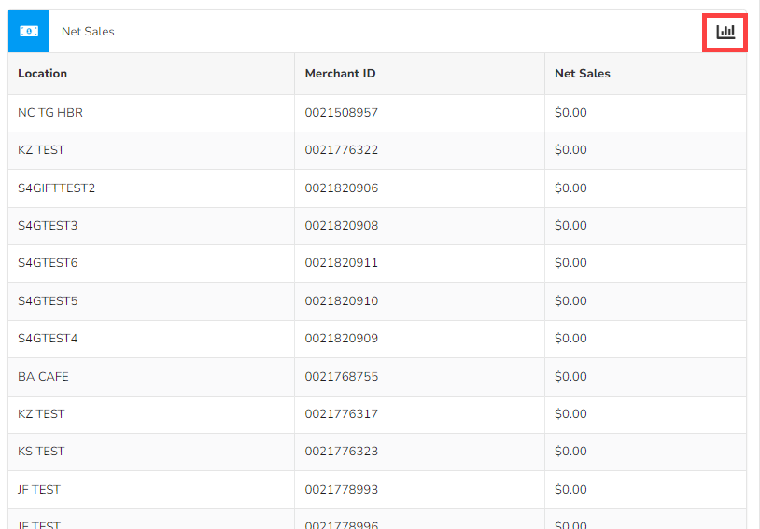Click the blue Net Sales money icon
This screenshot has width=760, height=529.
29,32
